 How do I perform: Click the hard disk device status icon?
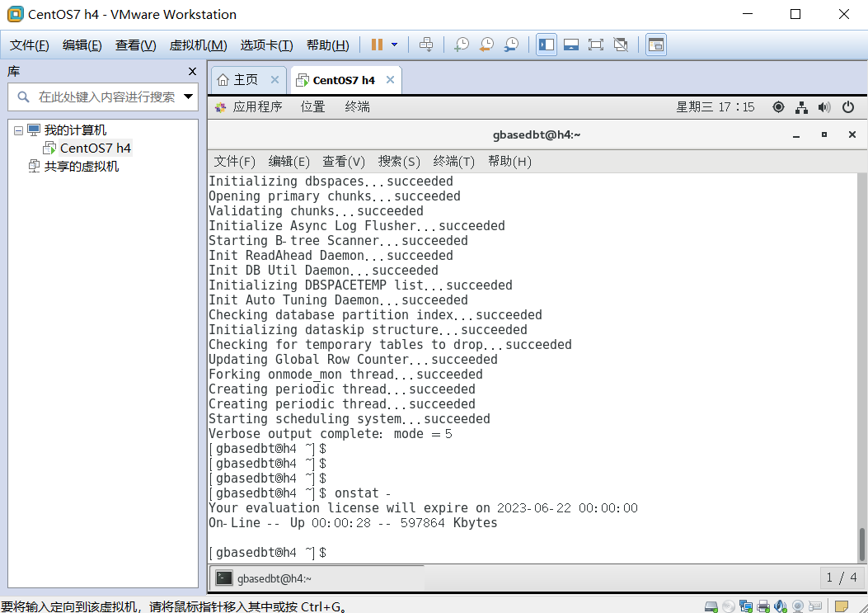711,606
